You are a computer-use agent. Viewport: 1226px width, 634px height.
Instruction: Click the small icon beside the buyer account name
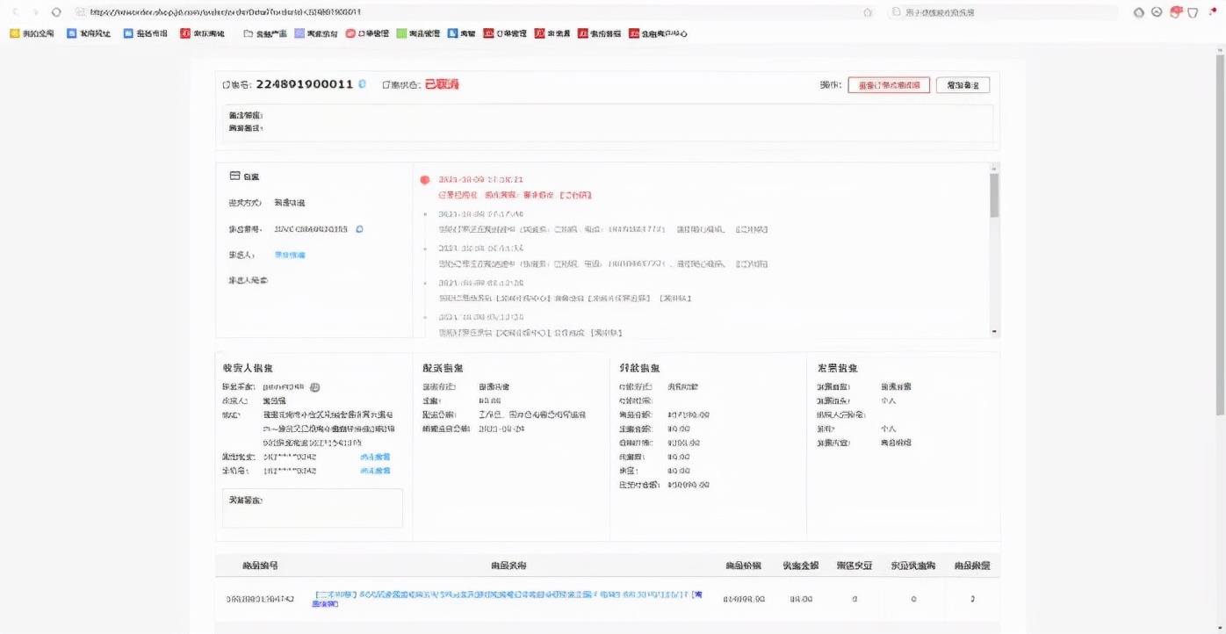pyautogui.click(x=314, y=386)
